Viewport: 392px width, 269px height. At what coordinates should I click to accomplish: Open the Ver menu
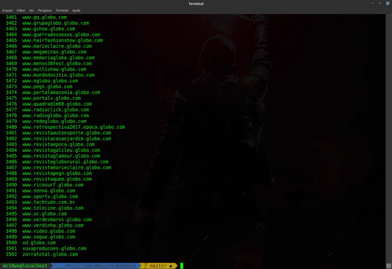(31, 10)
